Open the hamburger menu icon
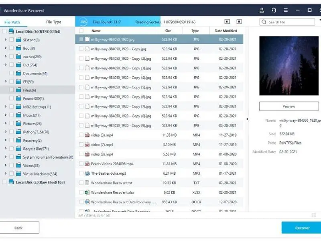The image size is (321, 241). (x=286, y=10)
